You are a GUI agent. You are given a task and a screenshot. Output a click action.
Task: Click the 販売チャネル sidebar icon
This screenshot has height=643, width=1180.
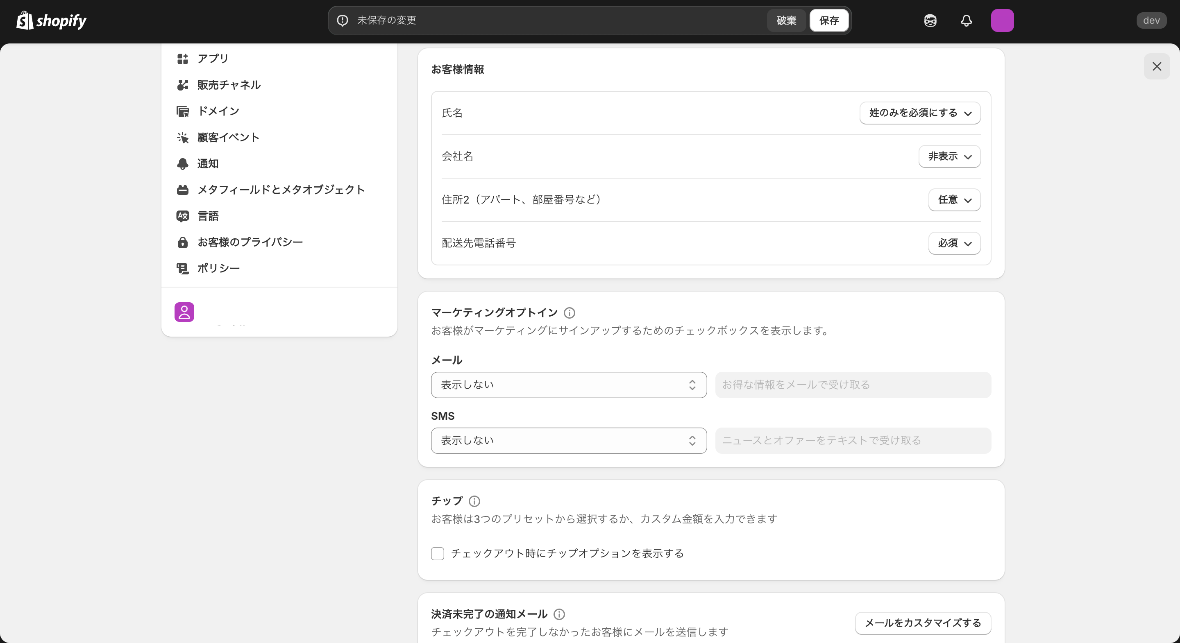pyautogui.click(x=183, y=85)
